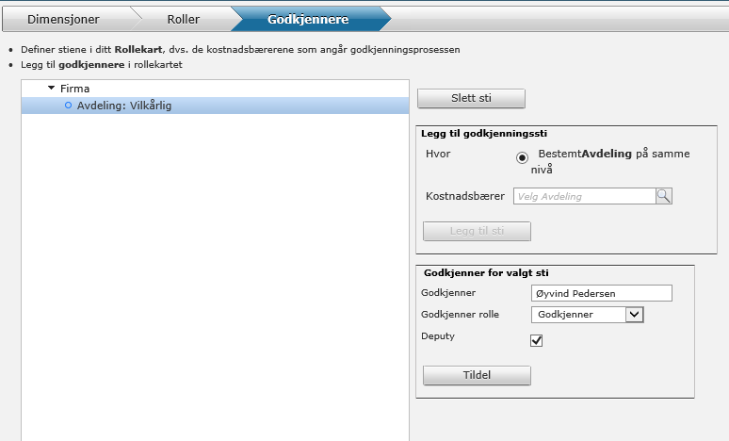This screenshot has width=729, height=441.
Task: Click the magnifier search icon beside Kostnadsbærer
Action: (x=663, y=196)
